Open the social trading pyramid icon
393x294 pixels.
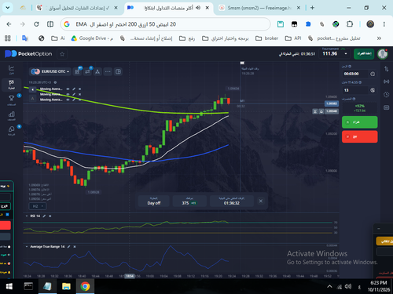(x=97, y=71)
